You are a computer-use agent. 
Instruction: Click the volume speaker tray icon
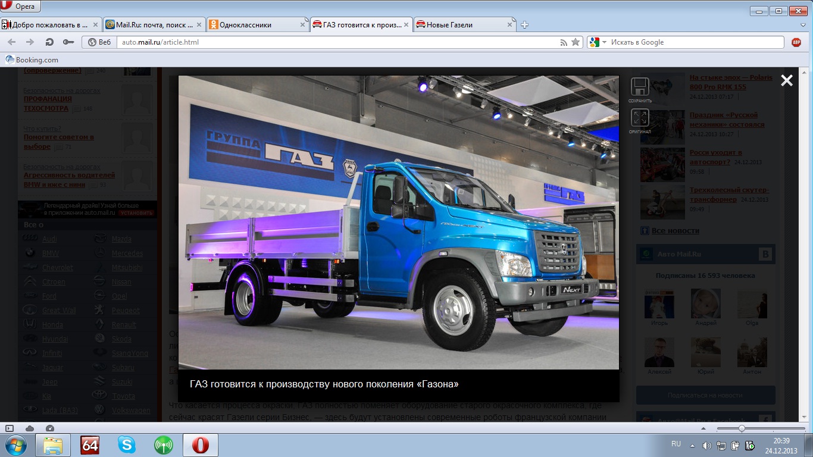(706, 445)
